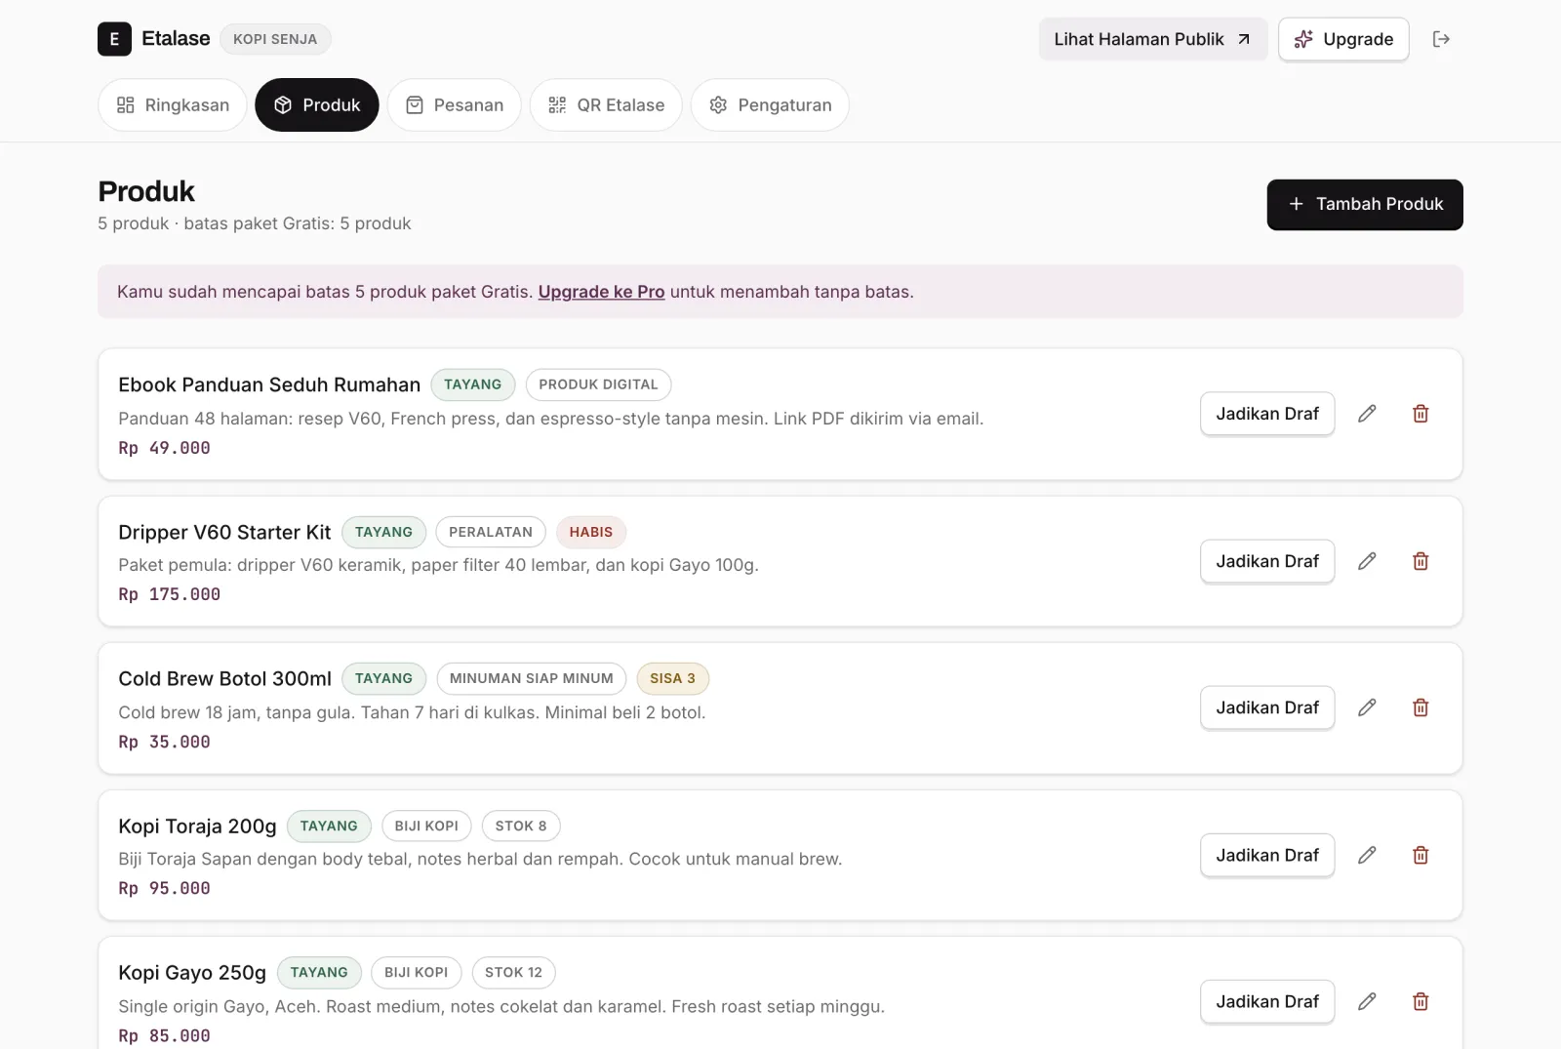Open Lihat Halaman Publik
Image resolution: width=1561 pixels, height=1049 pixels.
pos(1153,39)
